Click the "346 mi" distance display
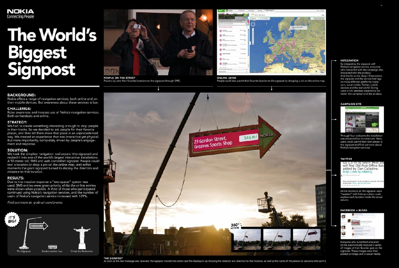Screen dimensions: 399x268 (248, 138)
